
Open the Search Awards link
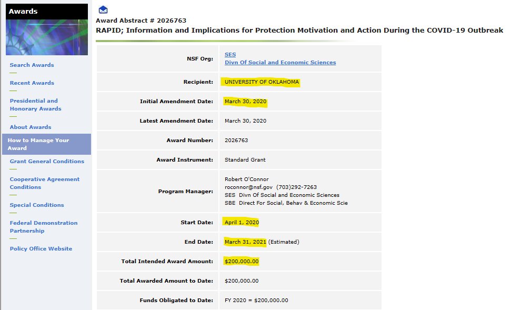pyautogui.click(x=32, y=65)
